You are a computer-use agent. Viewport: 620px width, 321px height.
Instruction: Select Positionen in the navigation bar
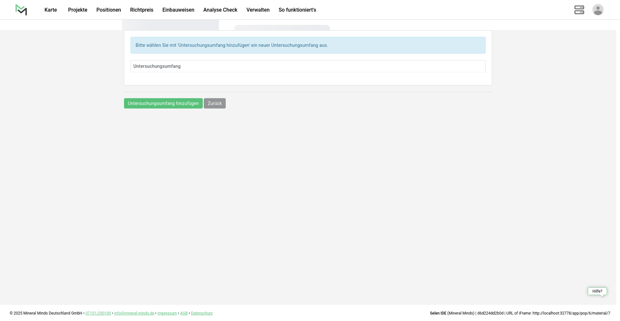point(108,10)
